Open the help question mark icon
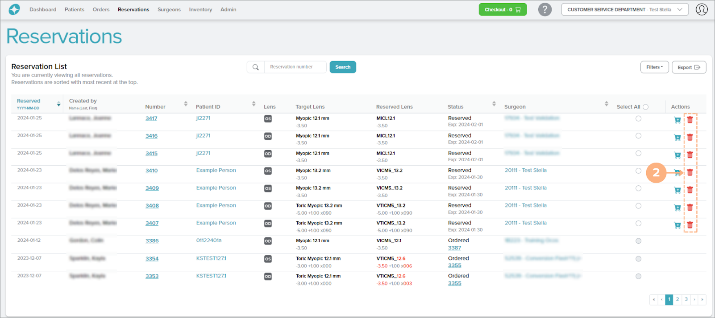Viewport: 715px width, 318px height. [x=545, y=9]
